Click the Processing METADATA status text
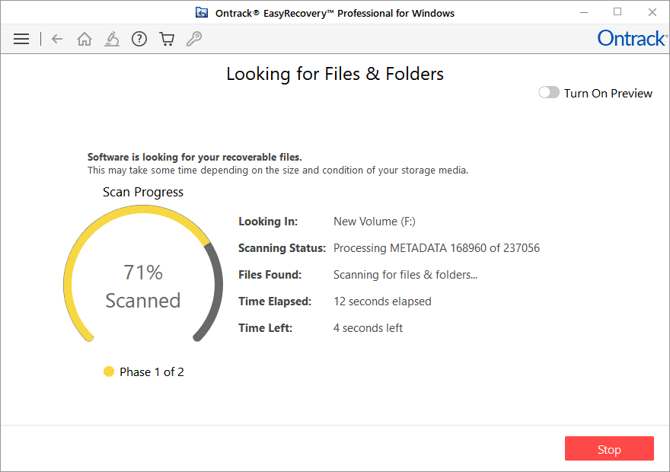Screen dimensions: 670x472 [x=436, y=248]
